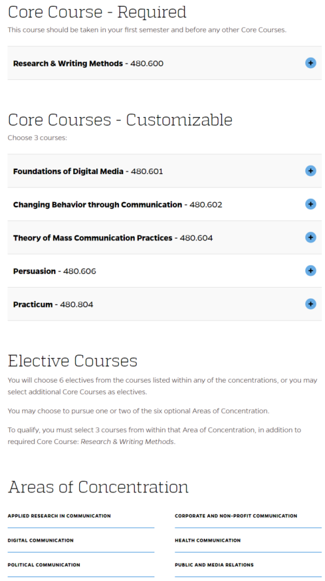
Task: Expand the Practicum 480.804 course row
Action: coord(164,304)
